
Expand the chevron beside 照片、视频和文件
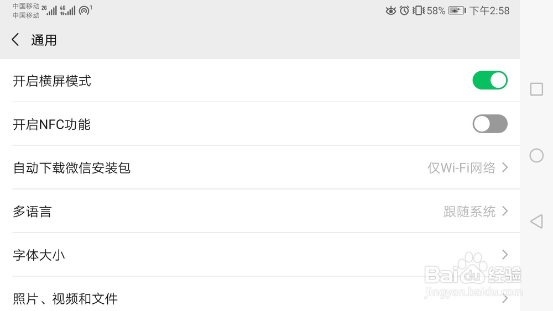(x=504, y=299)
